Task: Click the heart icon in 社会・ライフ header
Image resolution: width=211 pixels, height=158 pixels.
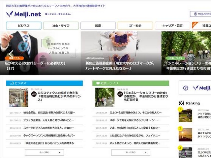Action: 98,83
